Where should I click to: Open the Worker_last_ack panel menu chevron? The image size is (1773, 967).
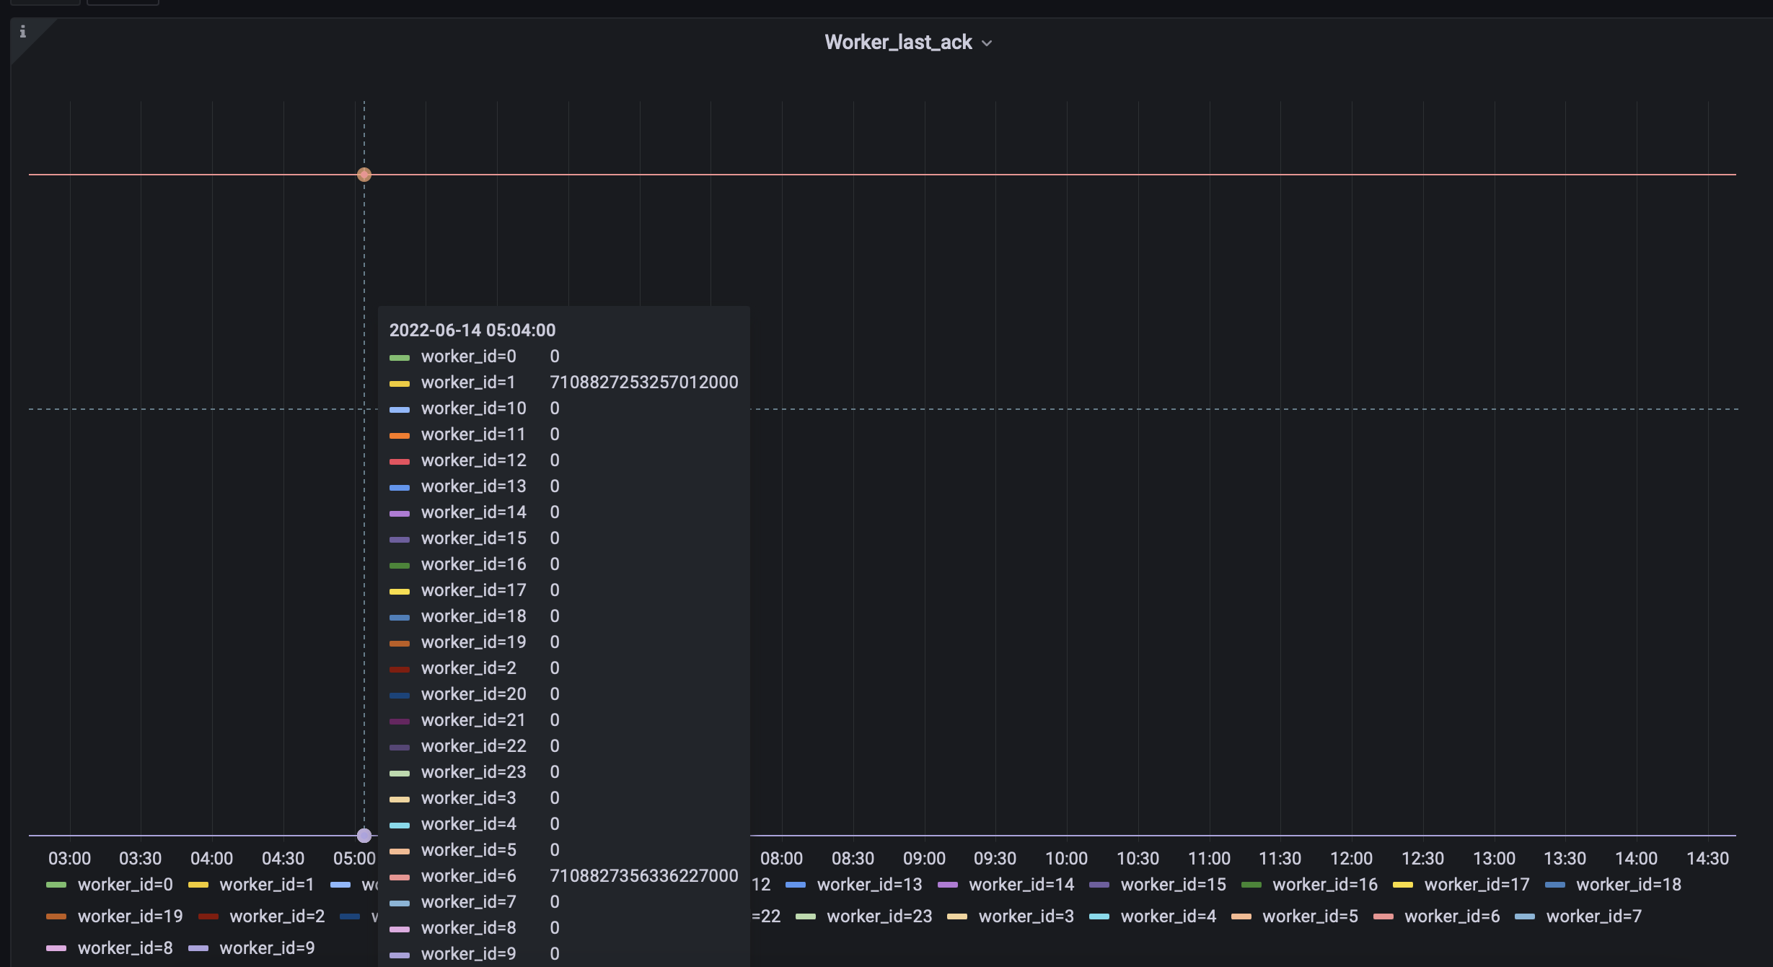click(988, 43)
